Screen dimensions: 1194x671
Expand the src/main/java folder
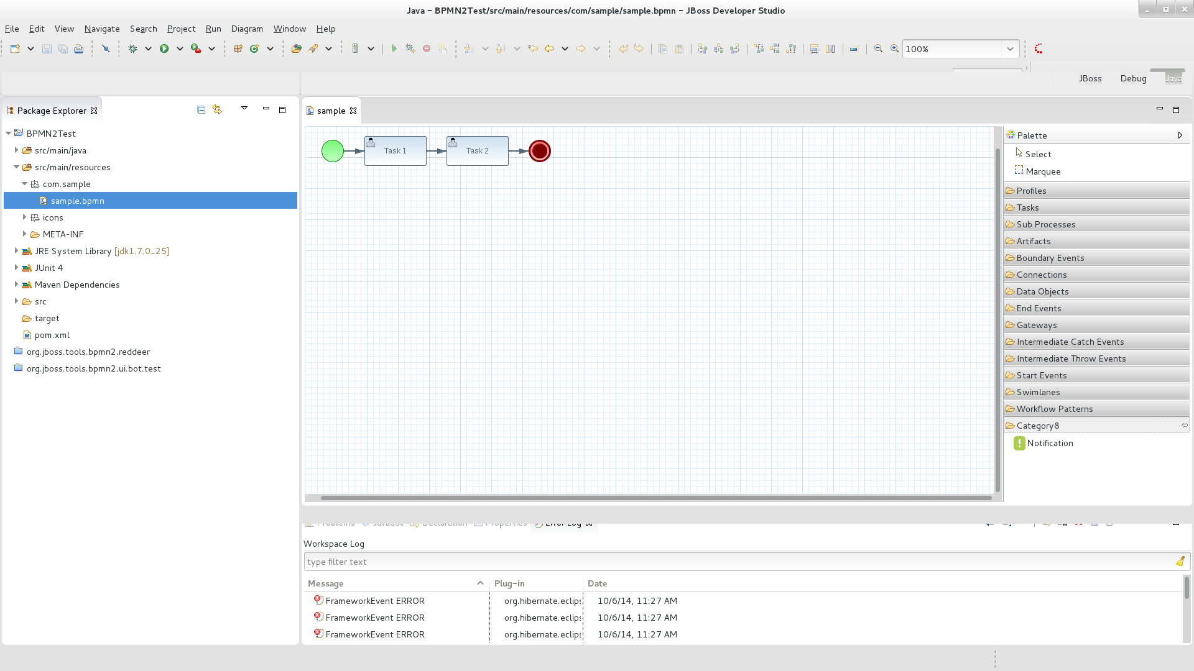pos(16,150)
